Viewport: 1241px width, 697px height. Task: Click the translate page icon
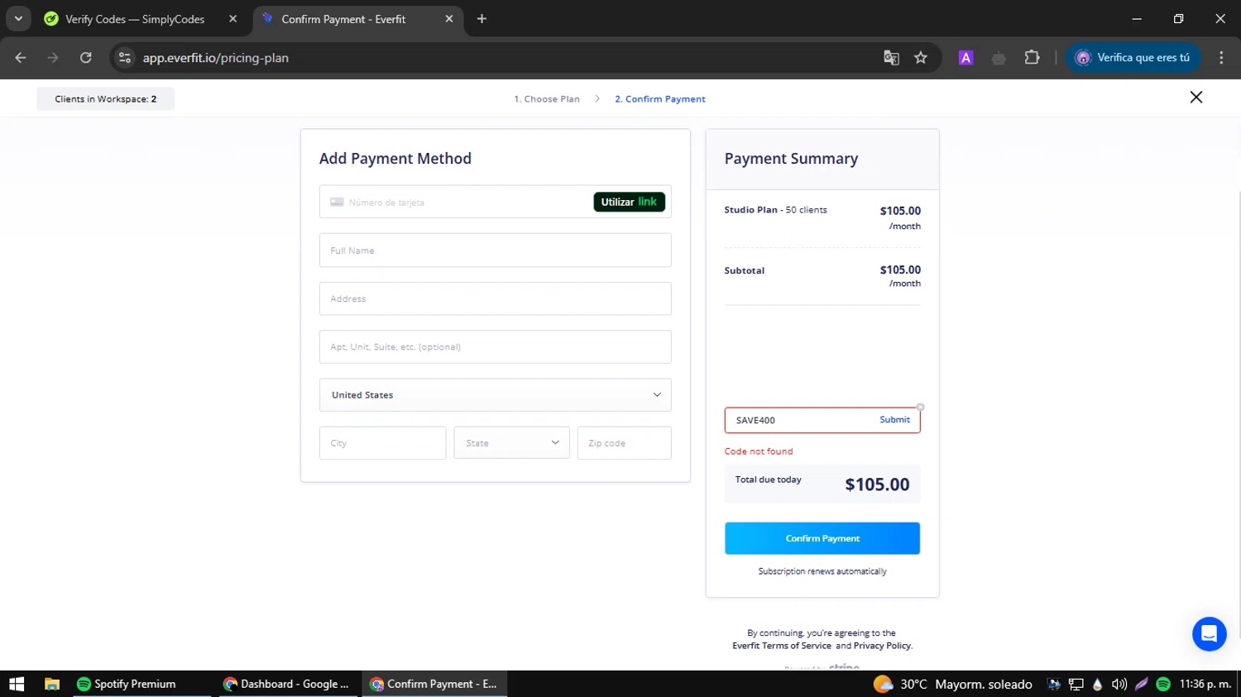pyautogui.click(x=891, y=58)
